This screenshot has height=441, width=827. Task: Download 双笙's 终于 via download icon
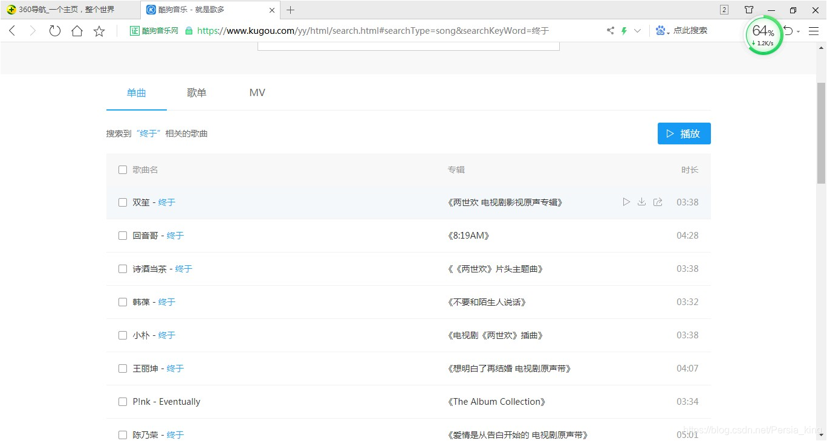pos(641,202)
